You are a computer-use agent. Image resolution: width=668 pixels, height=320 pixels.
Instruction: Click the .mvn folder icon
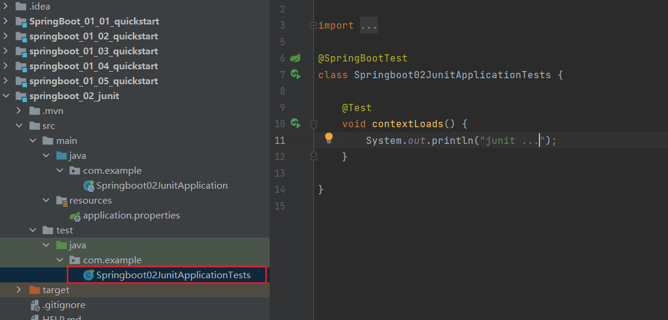click(34, 111)
